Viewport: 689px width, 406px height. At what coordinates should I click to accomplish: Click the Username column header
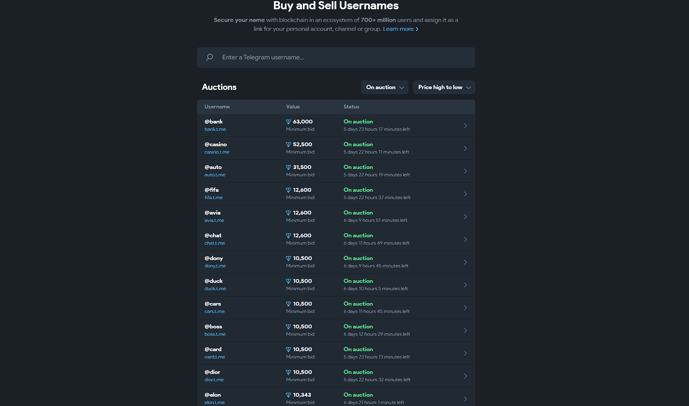(217, 107)
